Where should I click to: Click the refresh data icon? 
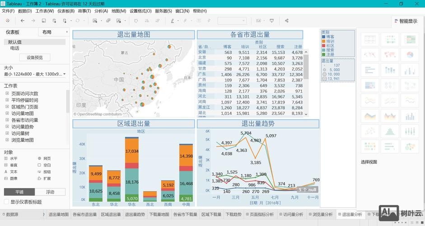tap(78, 21)
